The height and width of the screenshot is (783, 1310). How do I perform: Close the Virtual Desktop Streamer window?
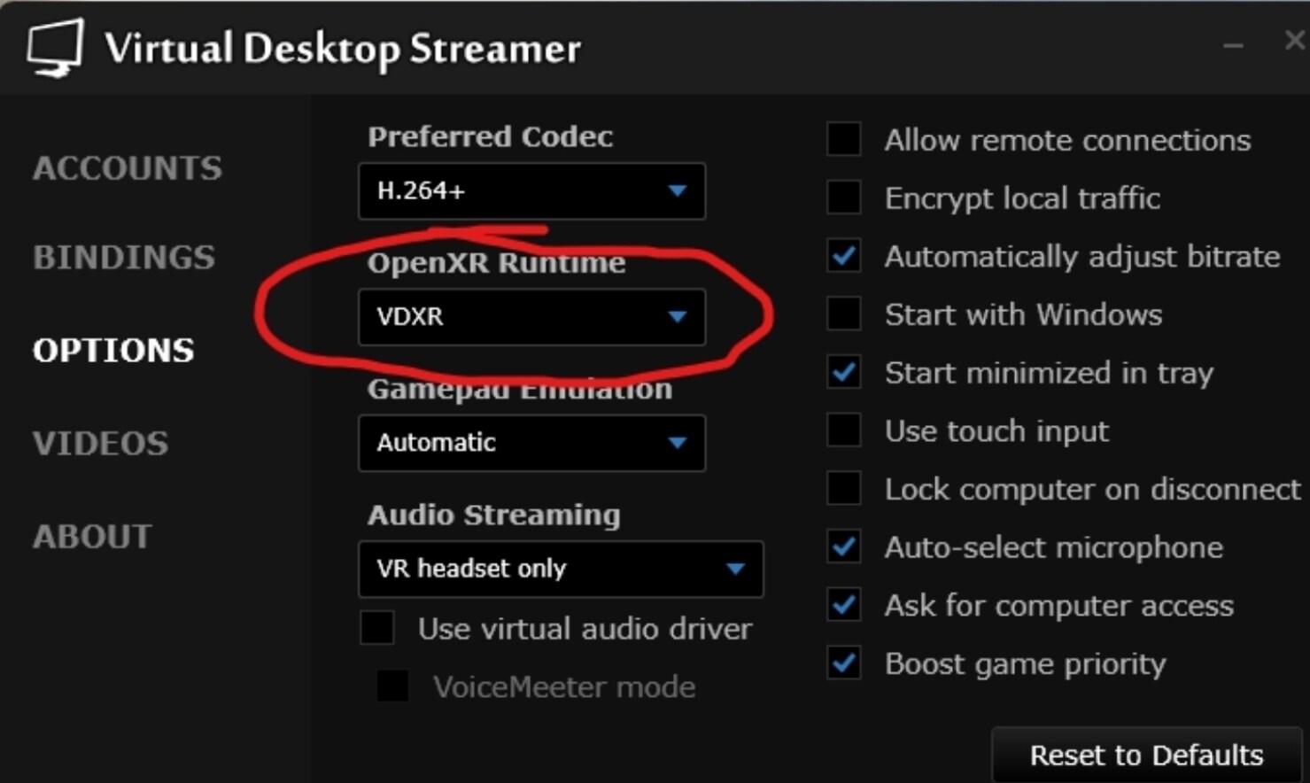coord(1294,41)
